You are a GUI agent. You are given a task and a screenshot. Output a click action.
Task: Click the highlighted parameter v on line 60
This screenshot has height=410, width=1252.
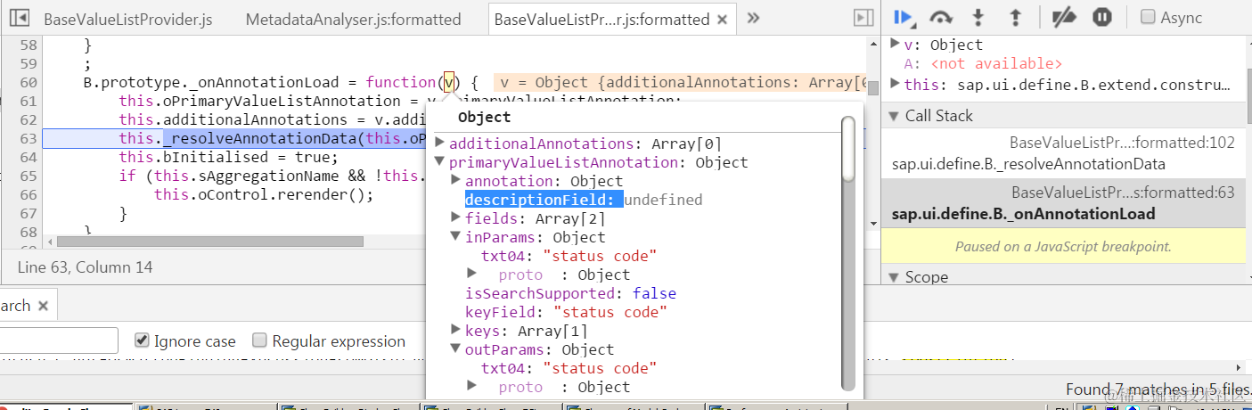pyautogui.click(x=449, y=82)
